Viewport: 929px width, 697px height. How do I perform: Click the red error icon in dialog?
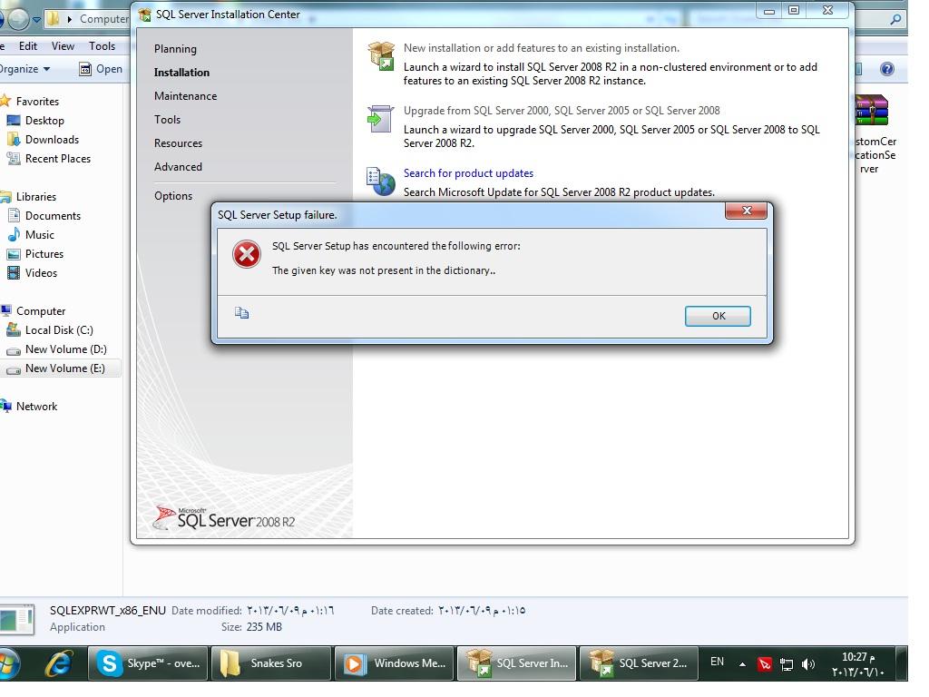click(x=247, y=255)
